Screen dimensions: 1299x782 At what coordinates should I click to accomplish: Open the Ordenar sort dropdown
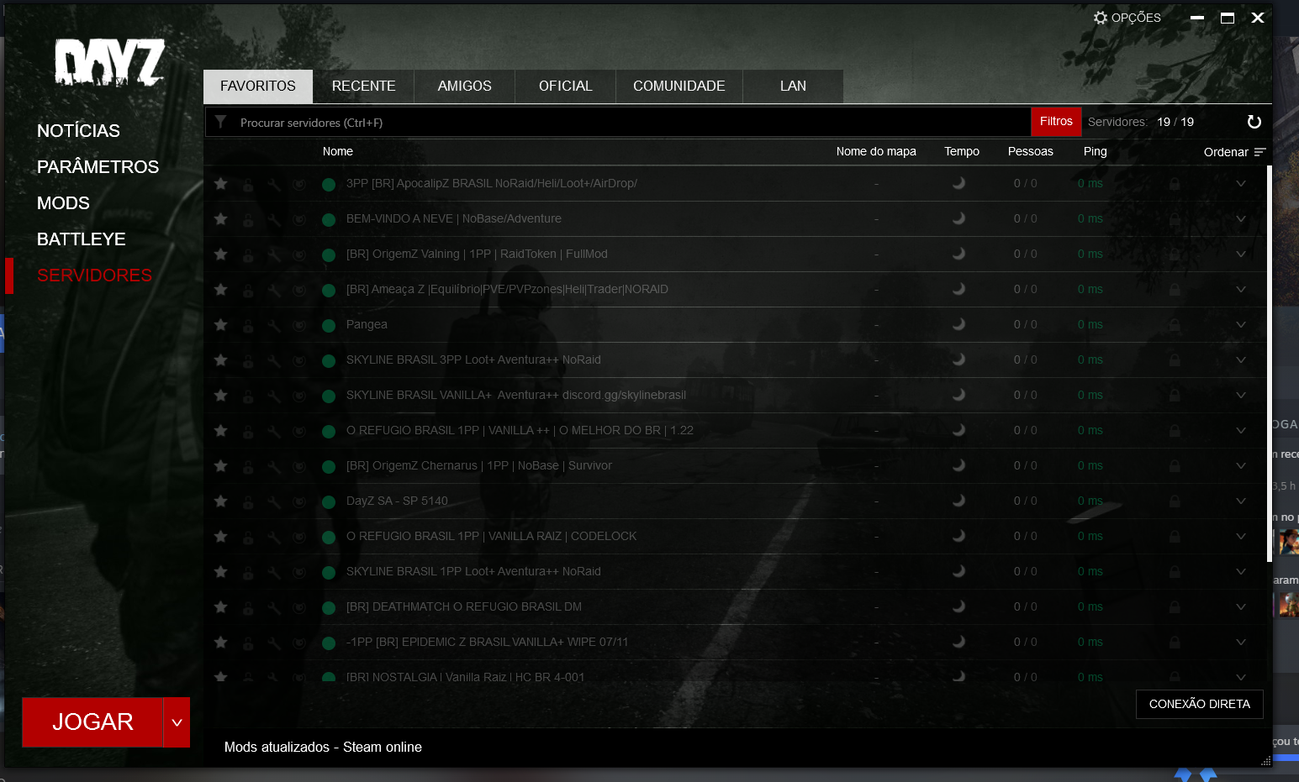coord(1234,152)
